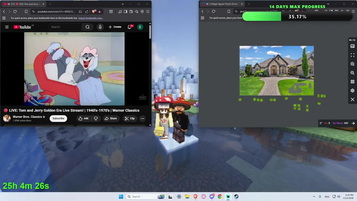This screenshot has width=357, height=201.
Task: Show hidden system tray icons
Action: 314,197
